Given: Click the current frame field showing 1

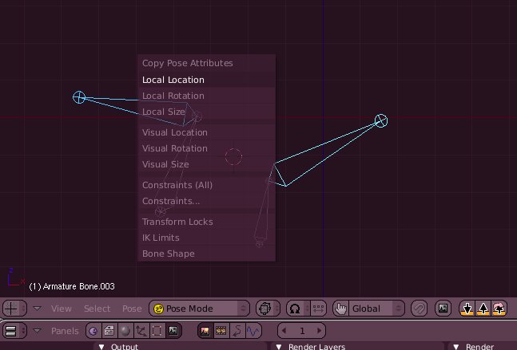Looking at the screenshot, I should coord(302,331).
